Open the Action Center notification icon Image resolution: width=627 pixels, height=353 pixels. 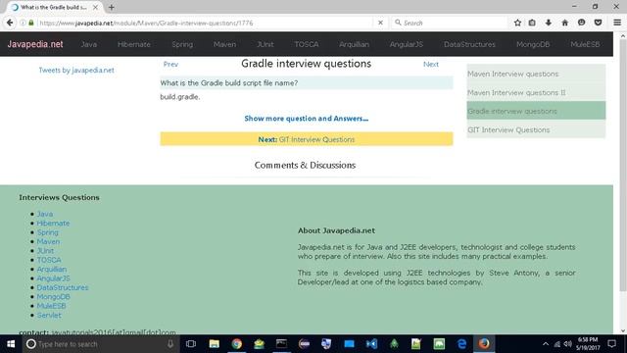611,344
